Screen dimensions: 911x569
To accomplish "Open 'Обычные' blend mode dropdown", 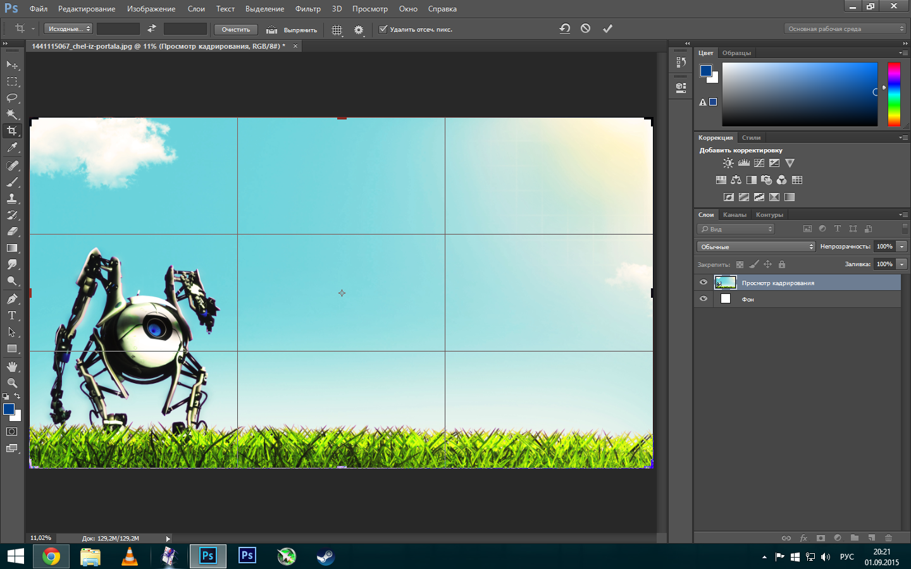I will pyautogui.click(x=756, y=247).
